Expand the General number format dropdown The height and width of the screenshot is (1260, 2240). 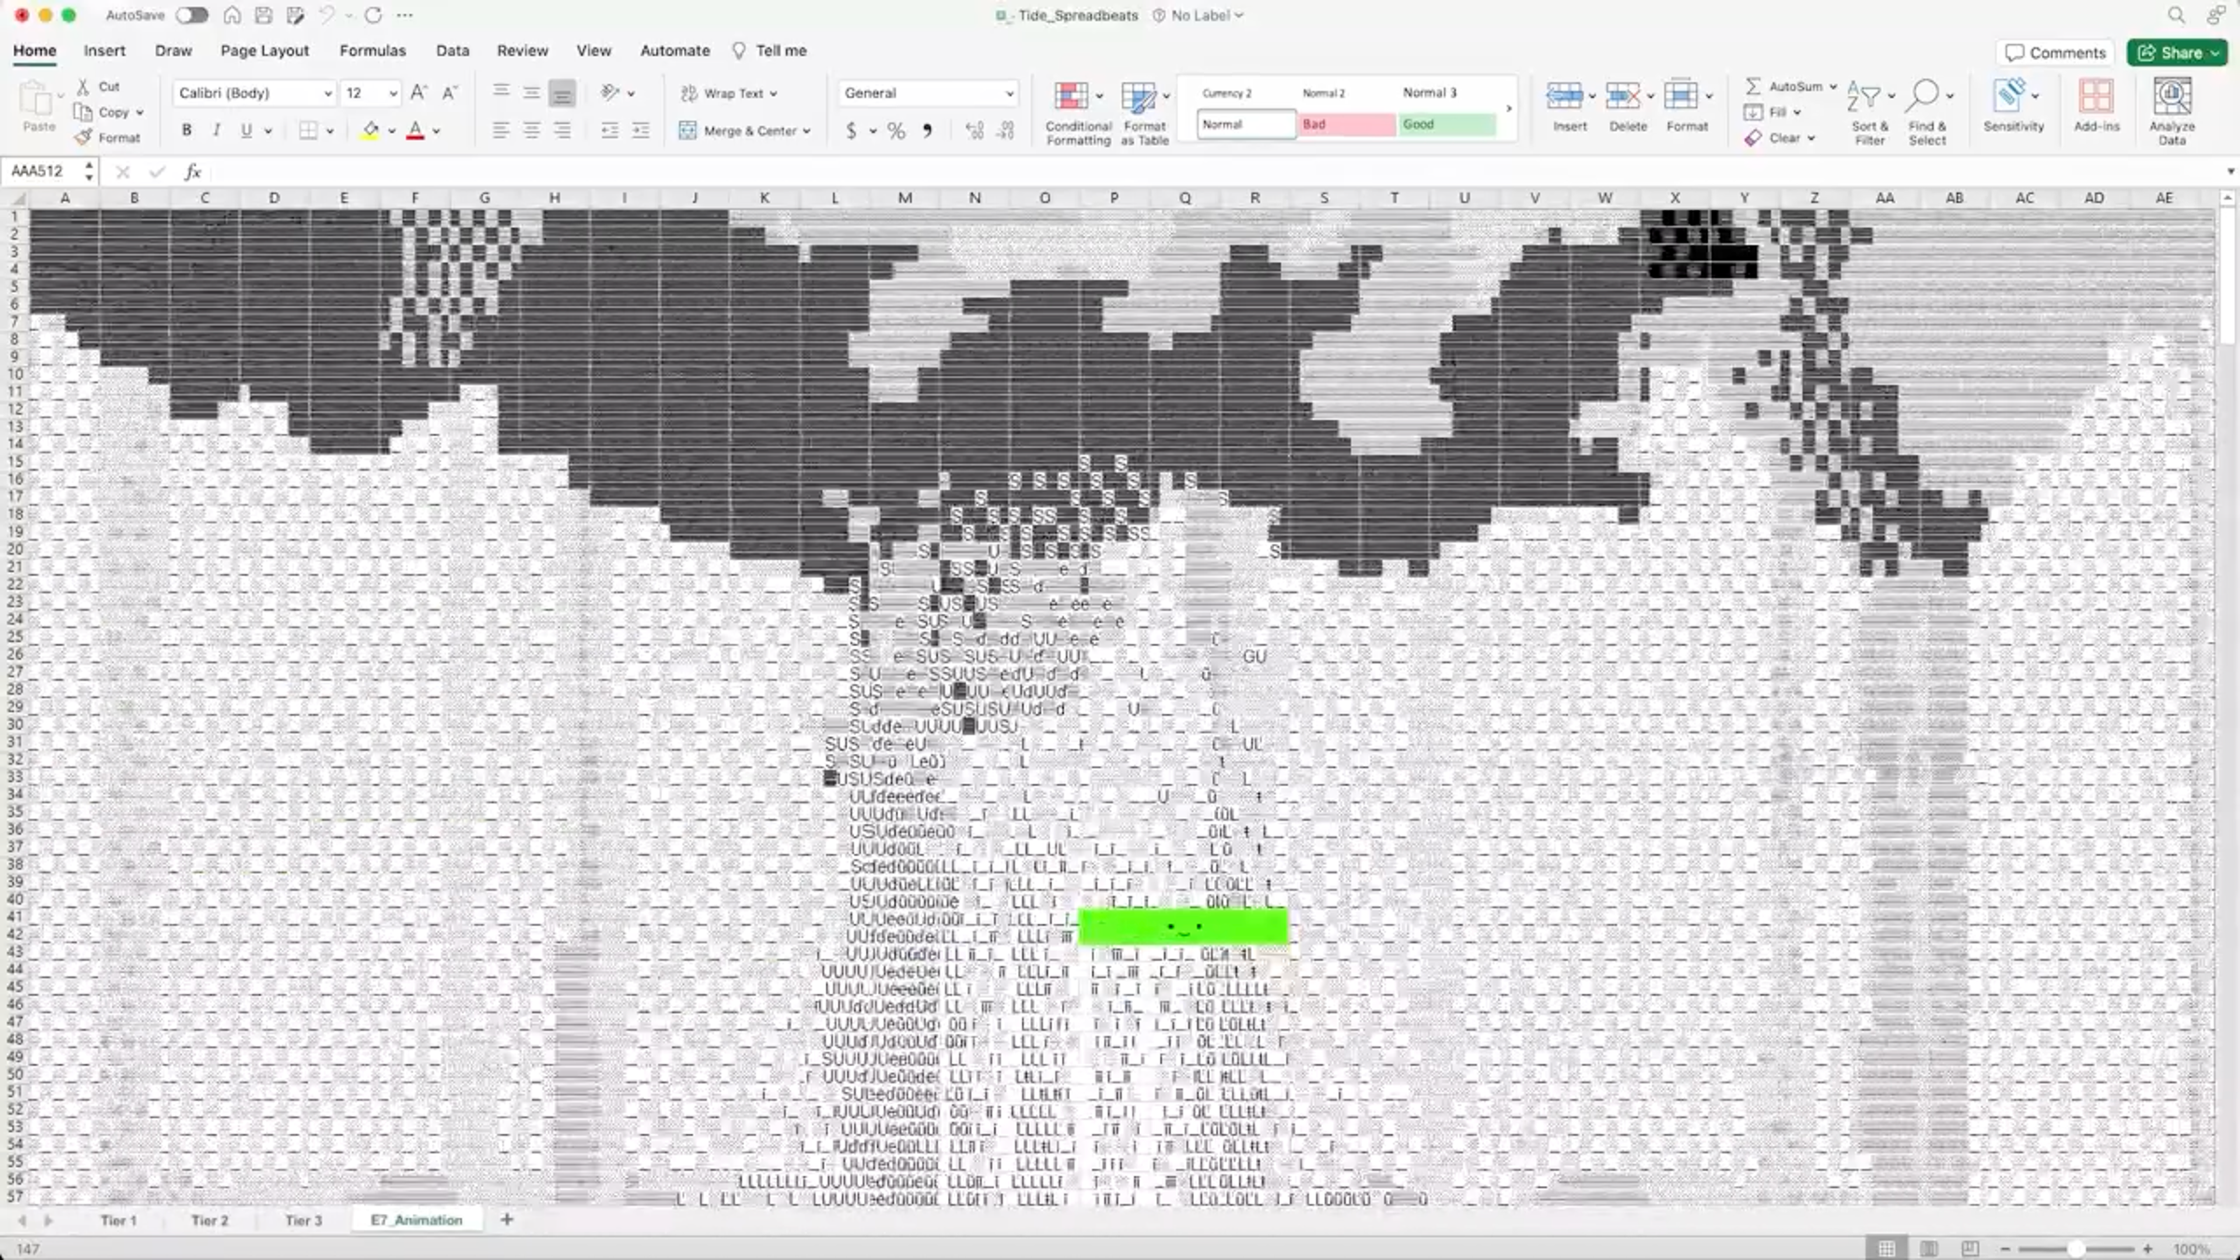tap(1009, 93)
